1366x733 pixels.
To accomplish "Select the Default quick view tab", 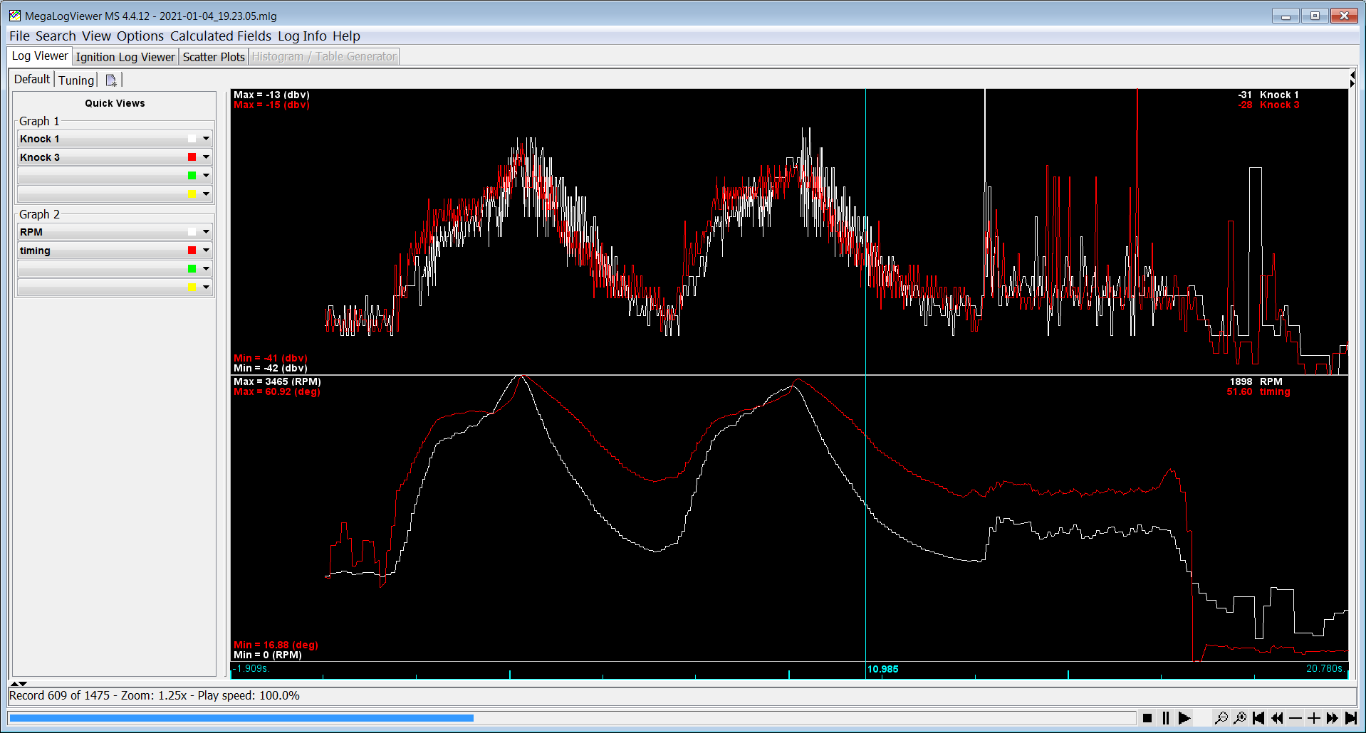I will click(32, 80).
